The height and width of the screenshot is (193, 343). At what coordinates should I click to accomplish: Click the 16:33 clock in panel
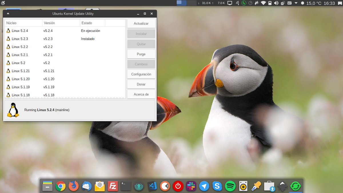(x=330, y=3)
